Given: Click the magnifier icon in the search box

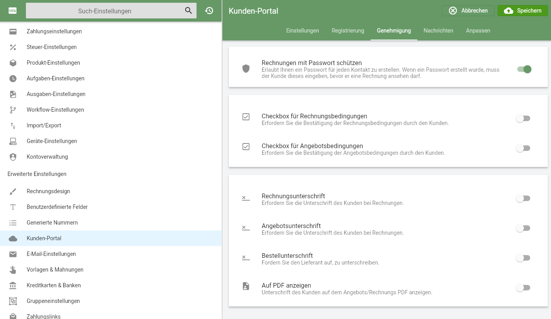Looking at the screenshot, I should (188, 11).
